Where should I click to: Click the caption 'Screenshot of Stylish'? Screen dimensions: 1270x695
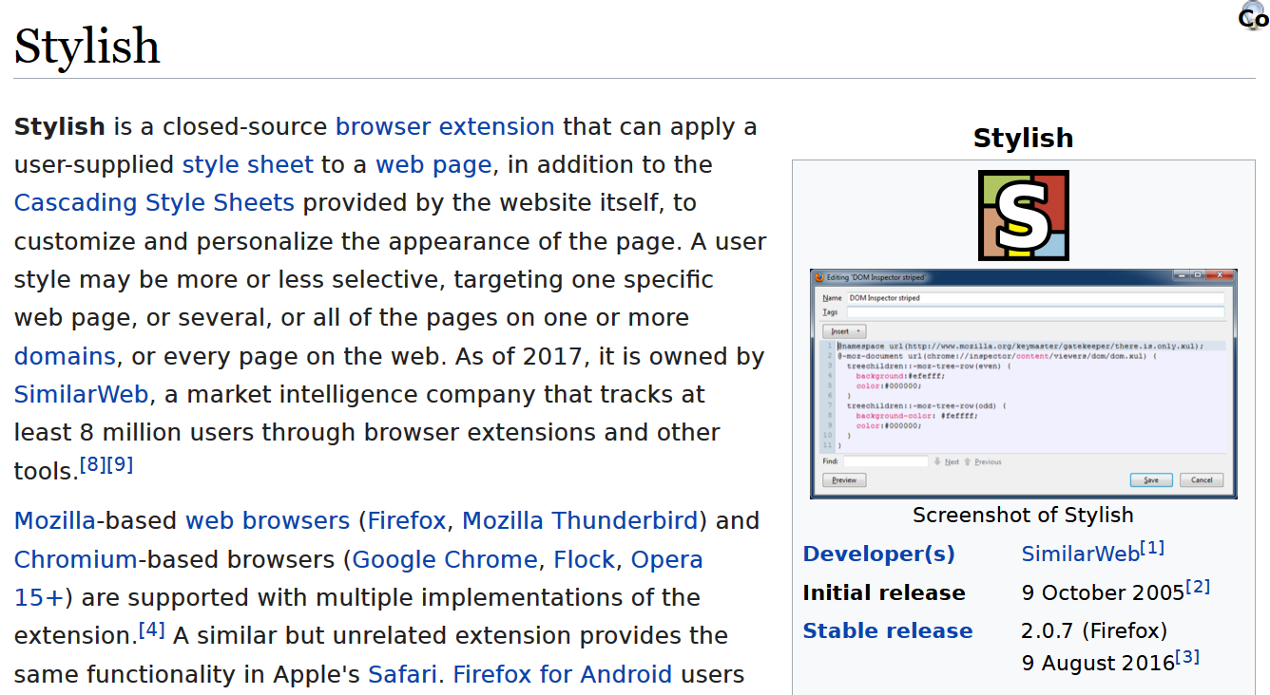click(1023, 516)
